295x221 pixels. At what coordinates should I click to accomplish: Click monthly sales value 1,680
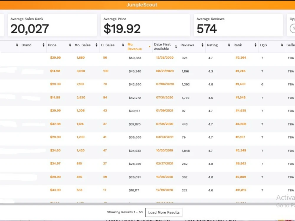tap(81, 57)
